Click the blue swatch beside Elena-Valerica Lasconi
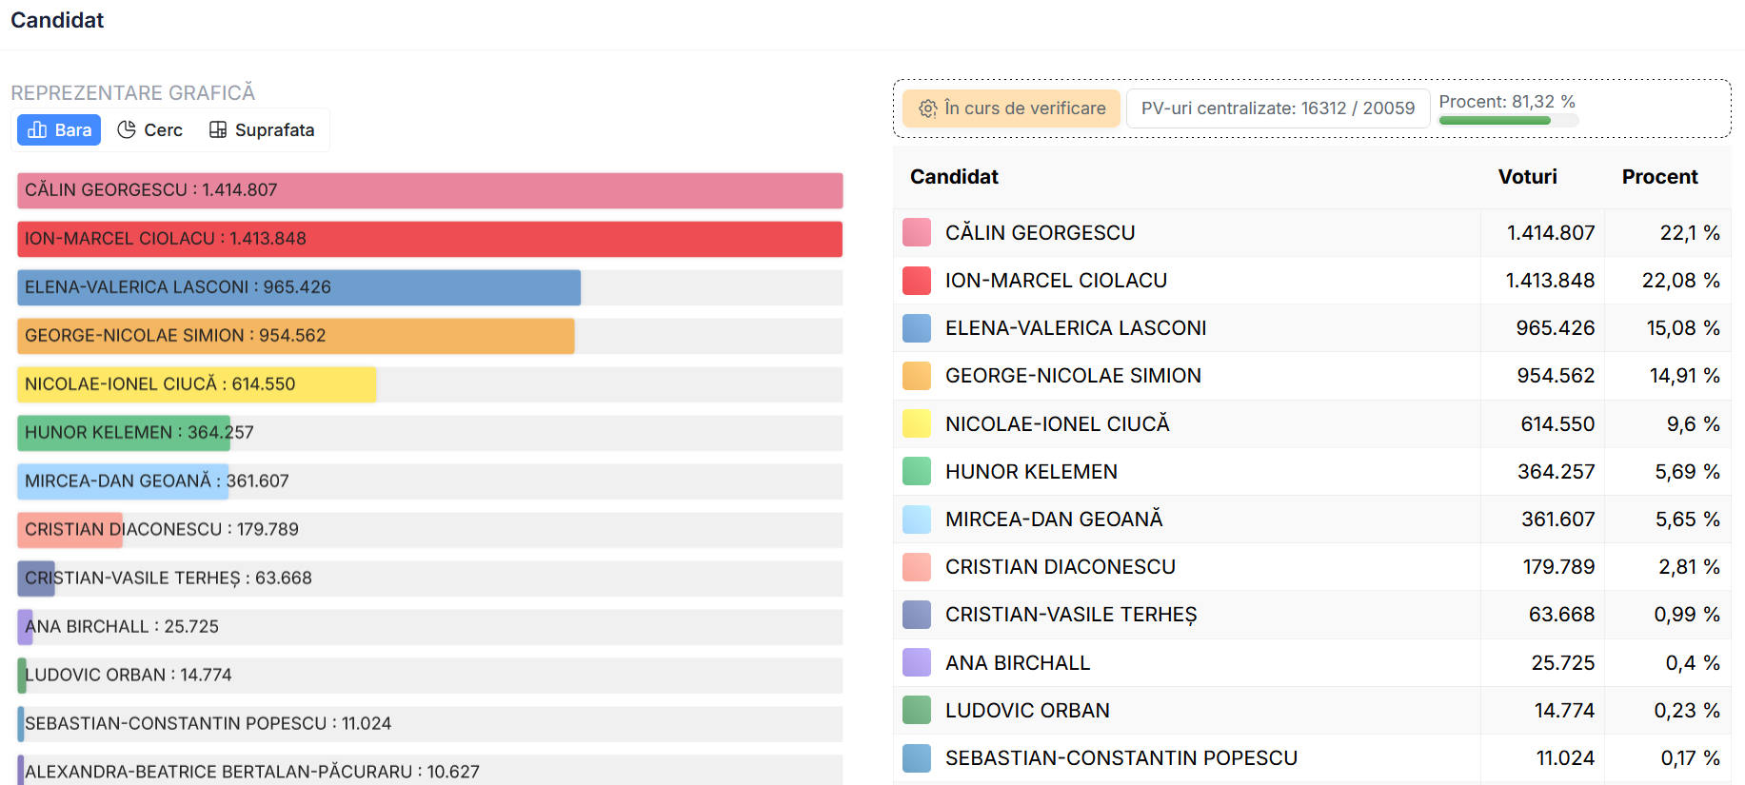 tap(916, 328)
